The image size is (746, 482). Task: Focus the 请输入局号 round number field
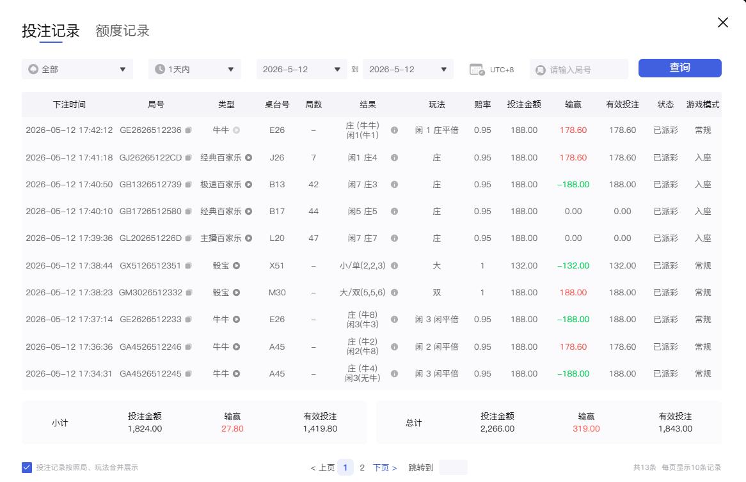579,70
